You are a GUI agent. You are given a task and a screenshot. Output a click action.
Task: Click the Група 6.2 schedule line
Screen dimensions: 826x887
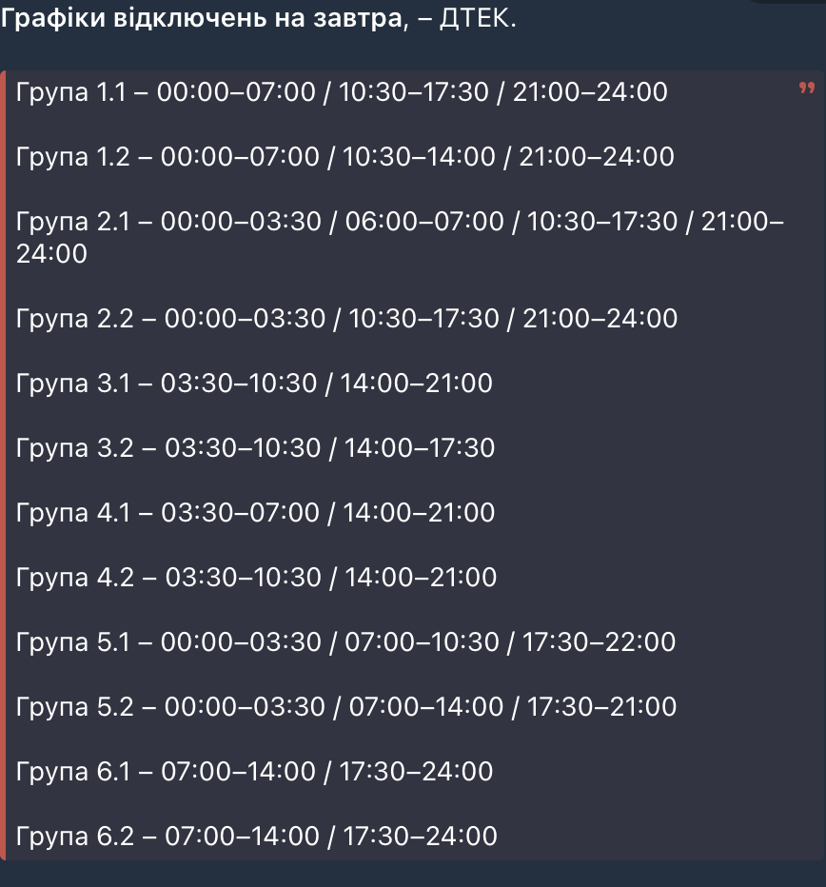click(x=257, y=837)
